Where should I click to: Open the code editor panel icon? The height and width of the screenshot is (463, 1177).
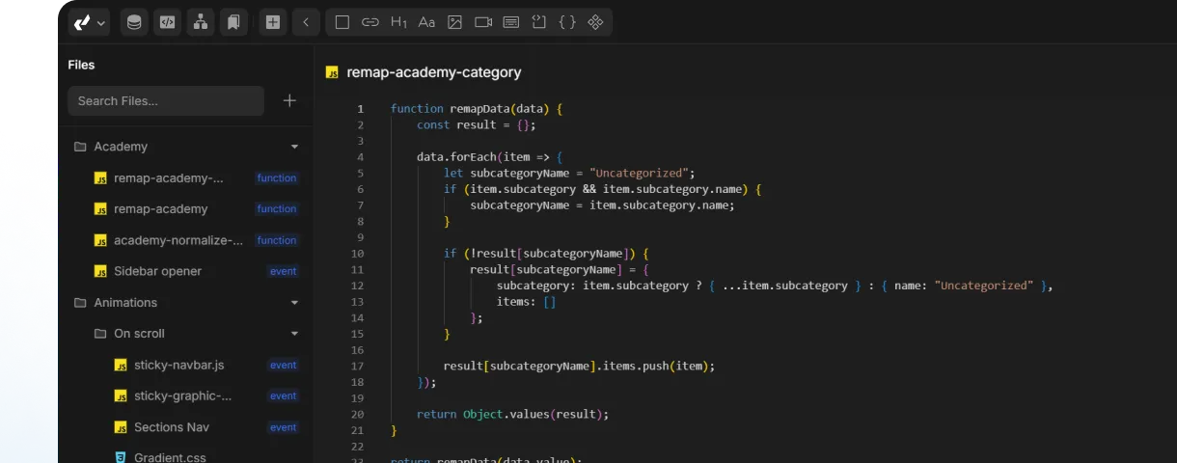[x=168, y=22]
